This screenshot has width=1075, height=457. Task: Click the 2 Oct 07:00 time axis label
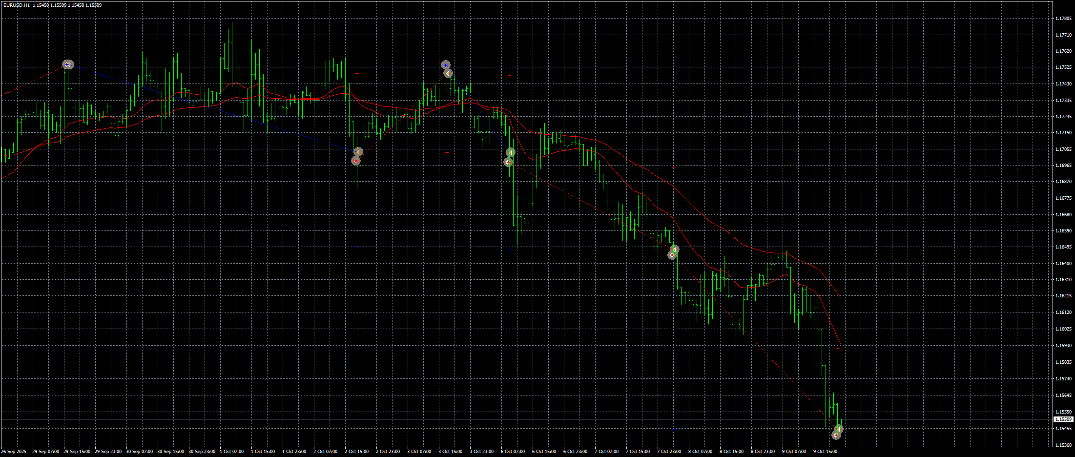point(326,452)
